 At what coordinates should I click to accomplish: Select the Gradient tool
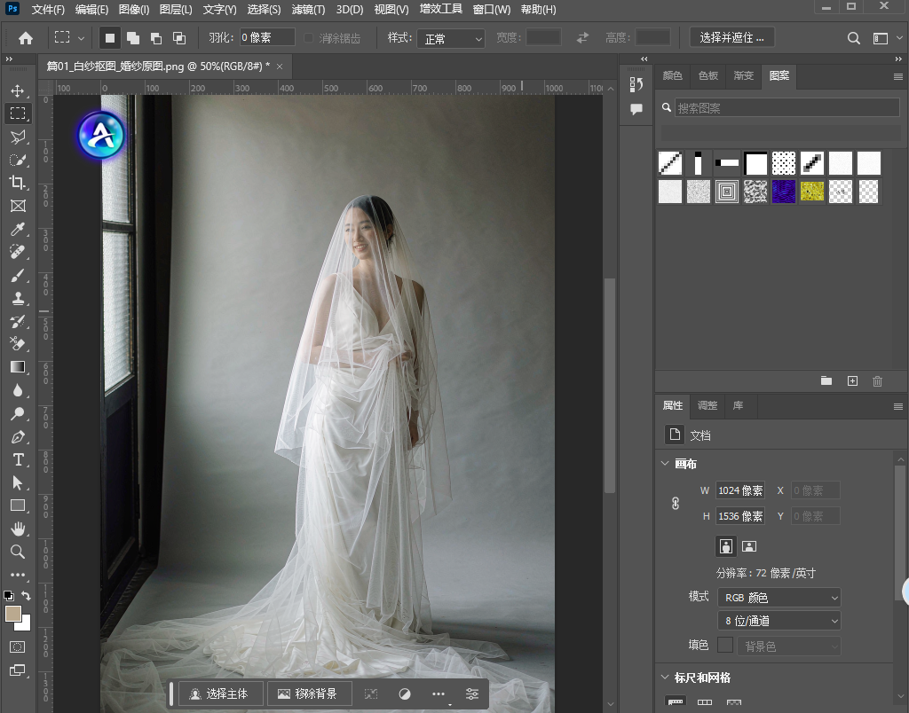18,367
